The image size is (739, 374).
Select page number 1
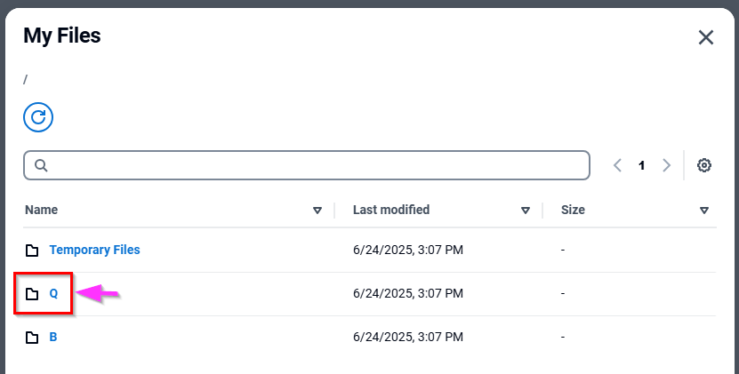(641, 165)
